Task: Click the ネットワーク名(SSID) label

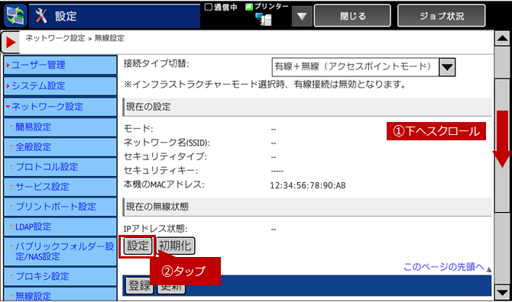Action: [167, 143]
